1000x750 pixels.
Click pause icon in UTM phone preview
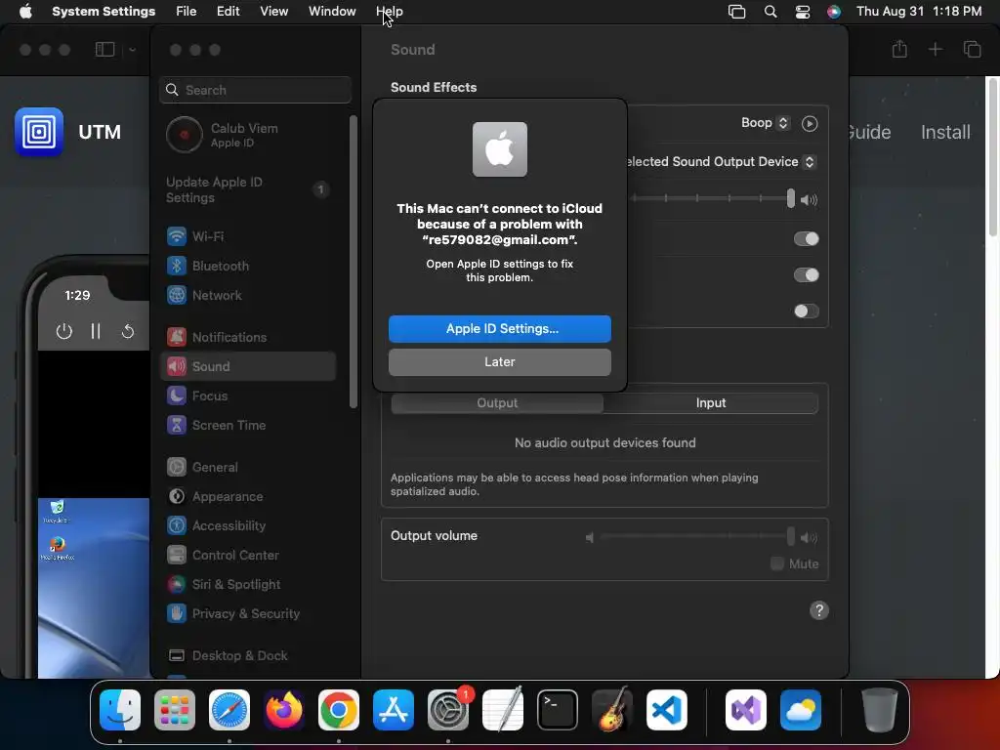96,331
